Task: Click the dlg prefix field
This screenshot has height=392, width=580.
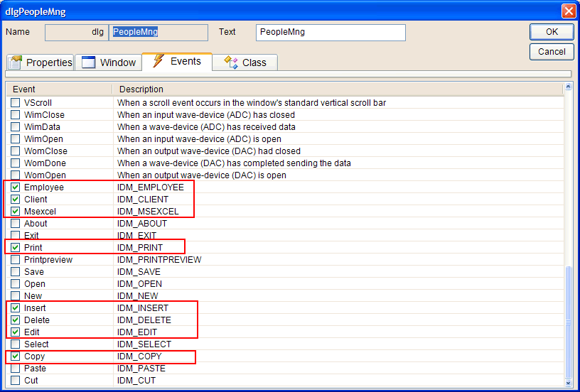Action: tap(77, 33)
